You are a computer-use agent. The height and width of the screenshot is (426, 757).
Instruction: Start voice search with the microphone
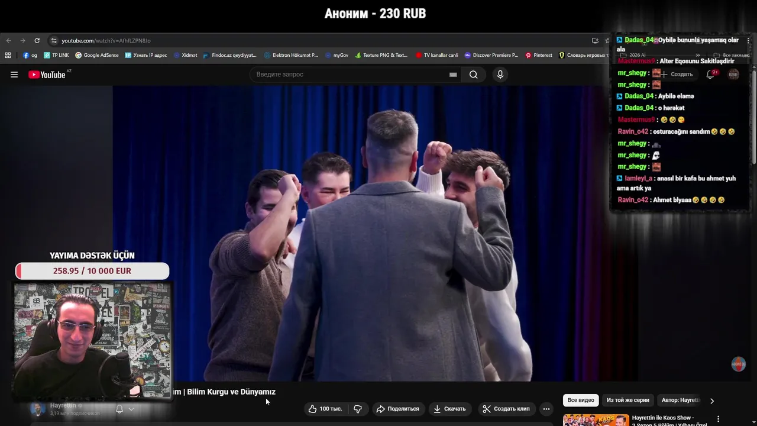click(x=500, y=75)
